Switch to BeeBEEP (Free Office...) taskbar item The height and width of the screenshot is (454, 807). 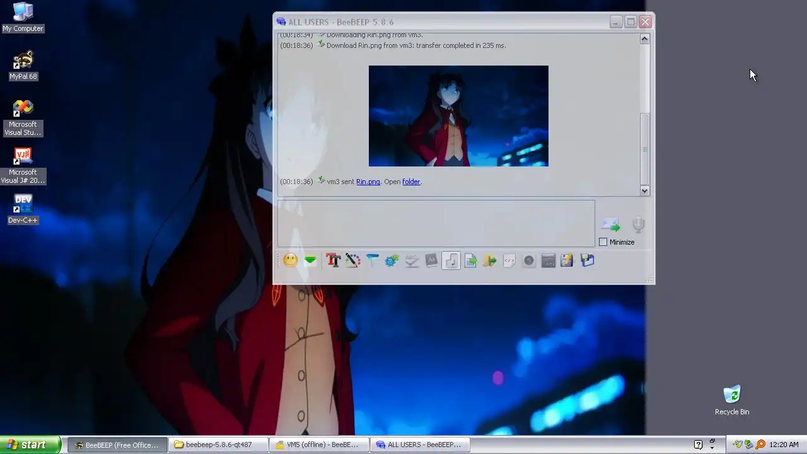[x=117, y=445]
